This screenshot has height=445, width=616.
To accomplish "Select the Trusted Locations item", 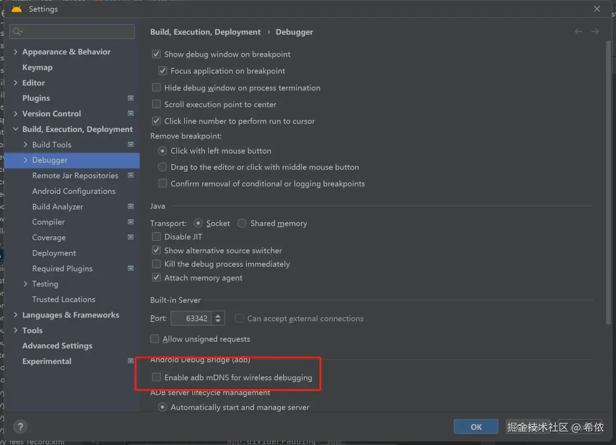I will [63, 299].
